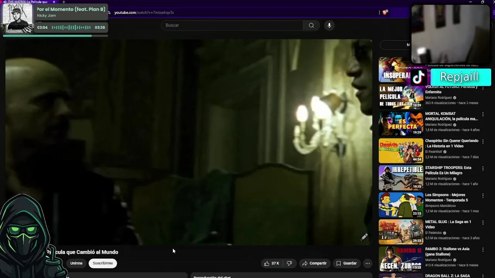Click MORTAL KOMBAT ANIQUILACIÓN title link

tap(451, 116)
